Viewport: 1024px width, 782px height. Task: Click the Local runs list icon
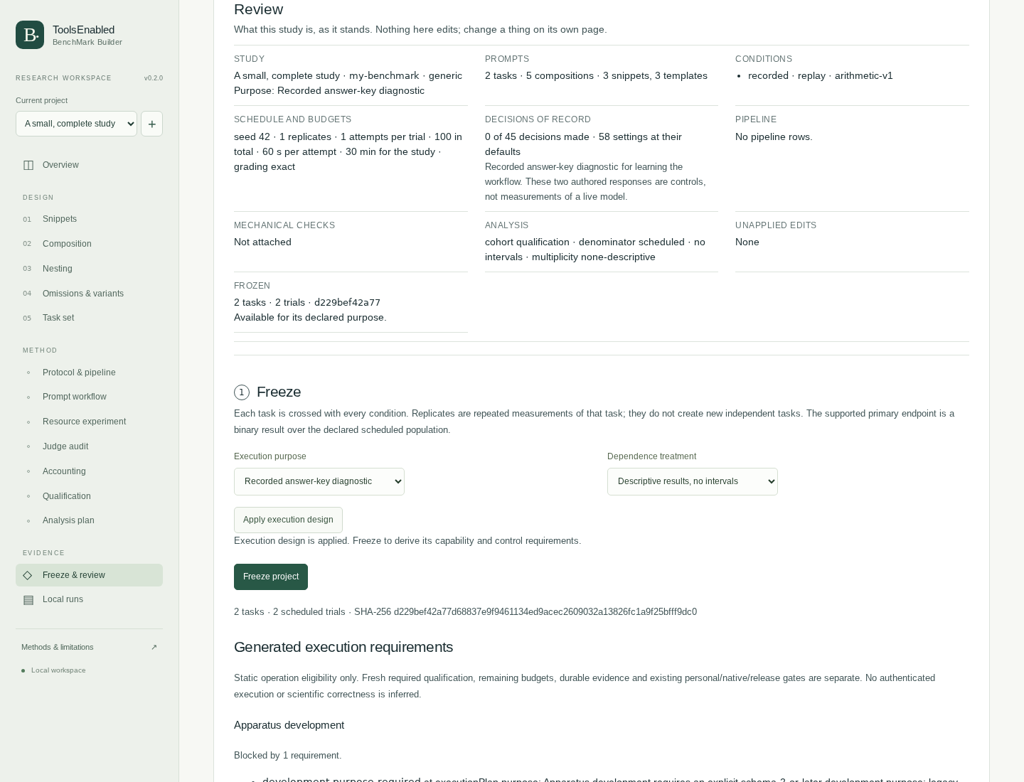point(28,600)
